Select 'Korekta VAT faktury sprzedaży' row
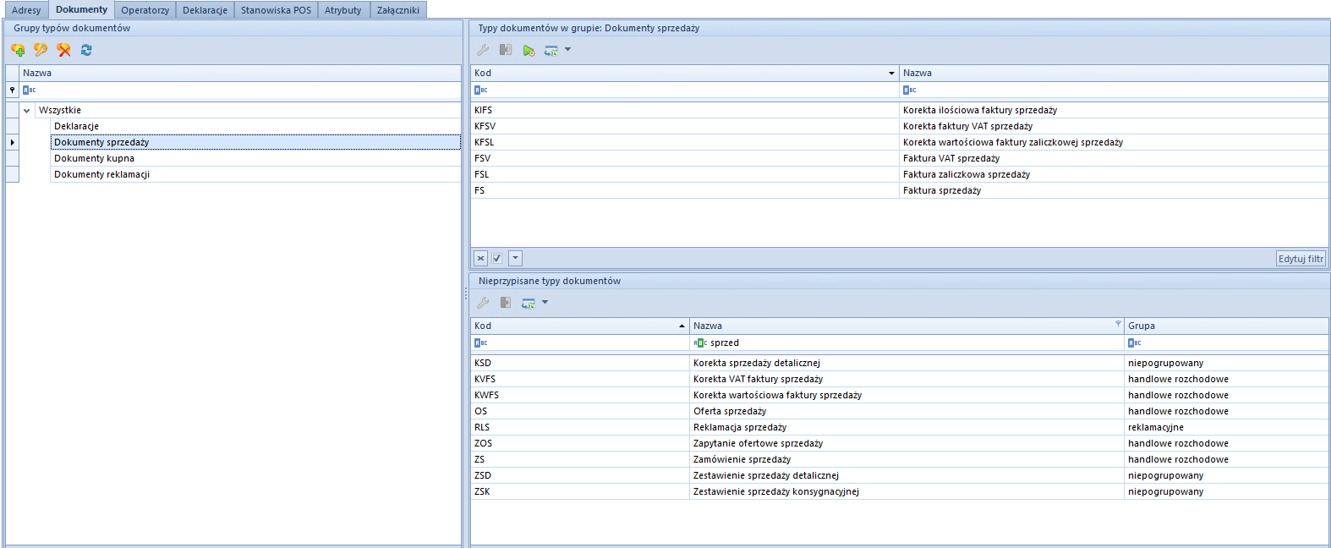 pyautogui.click(x=900, y=379)
